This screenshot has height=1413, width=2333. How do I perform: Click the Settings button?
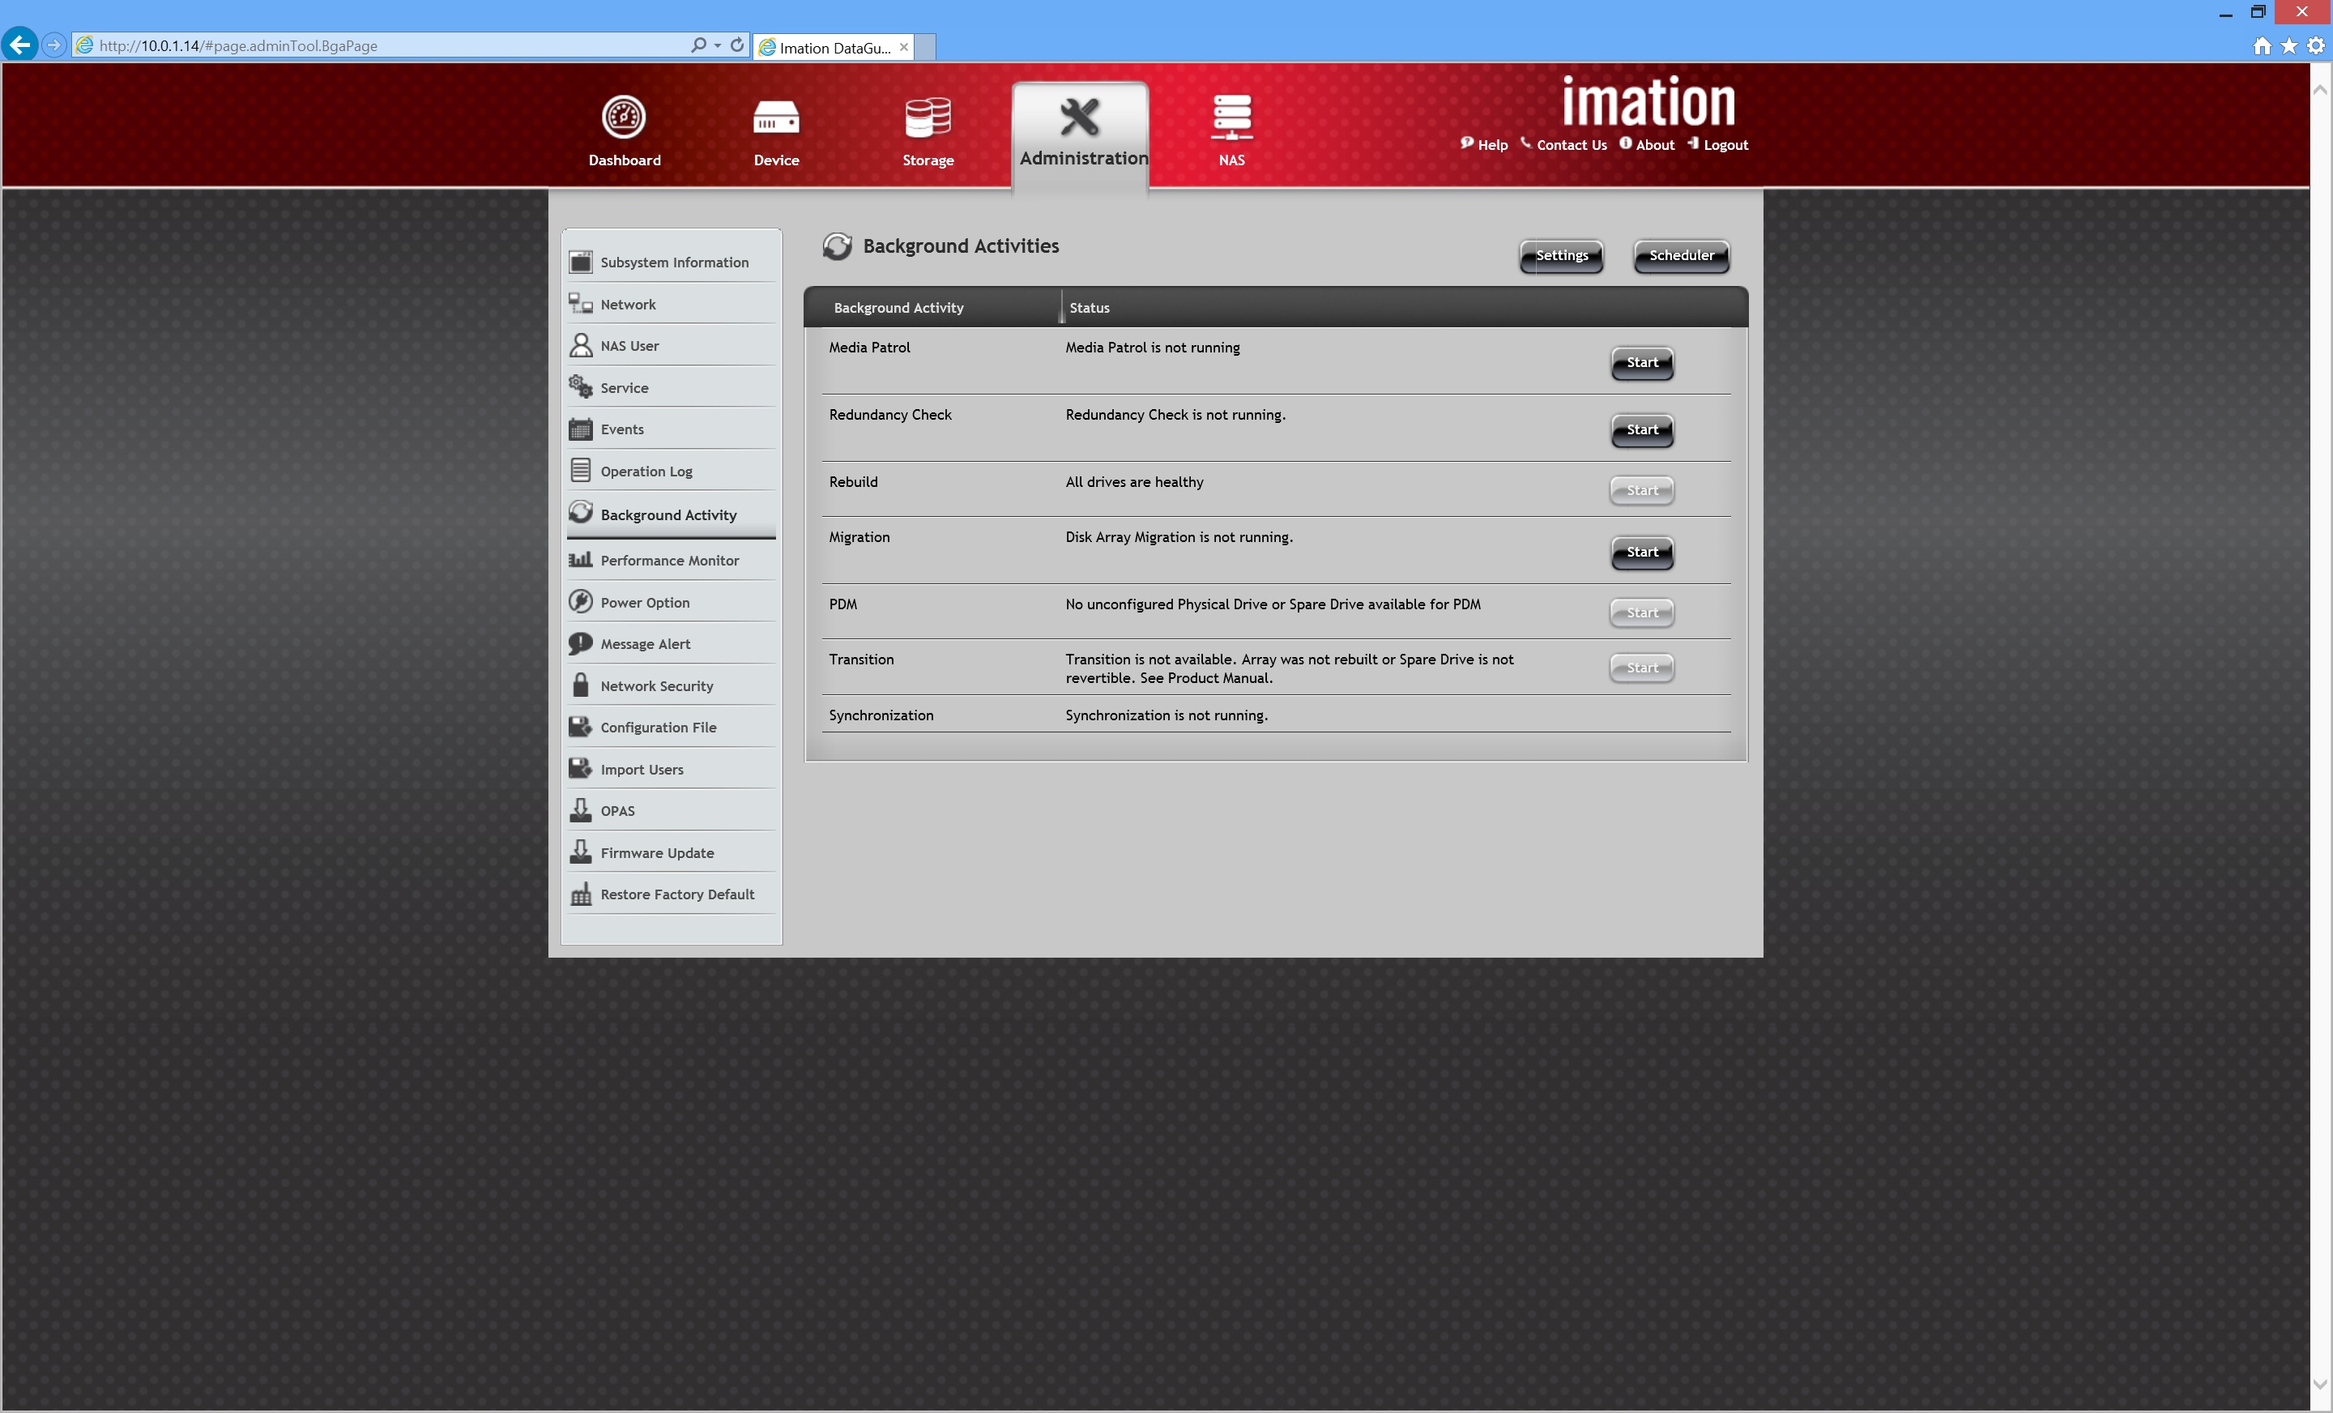click(x=1560, y=256)
